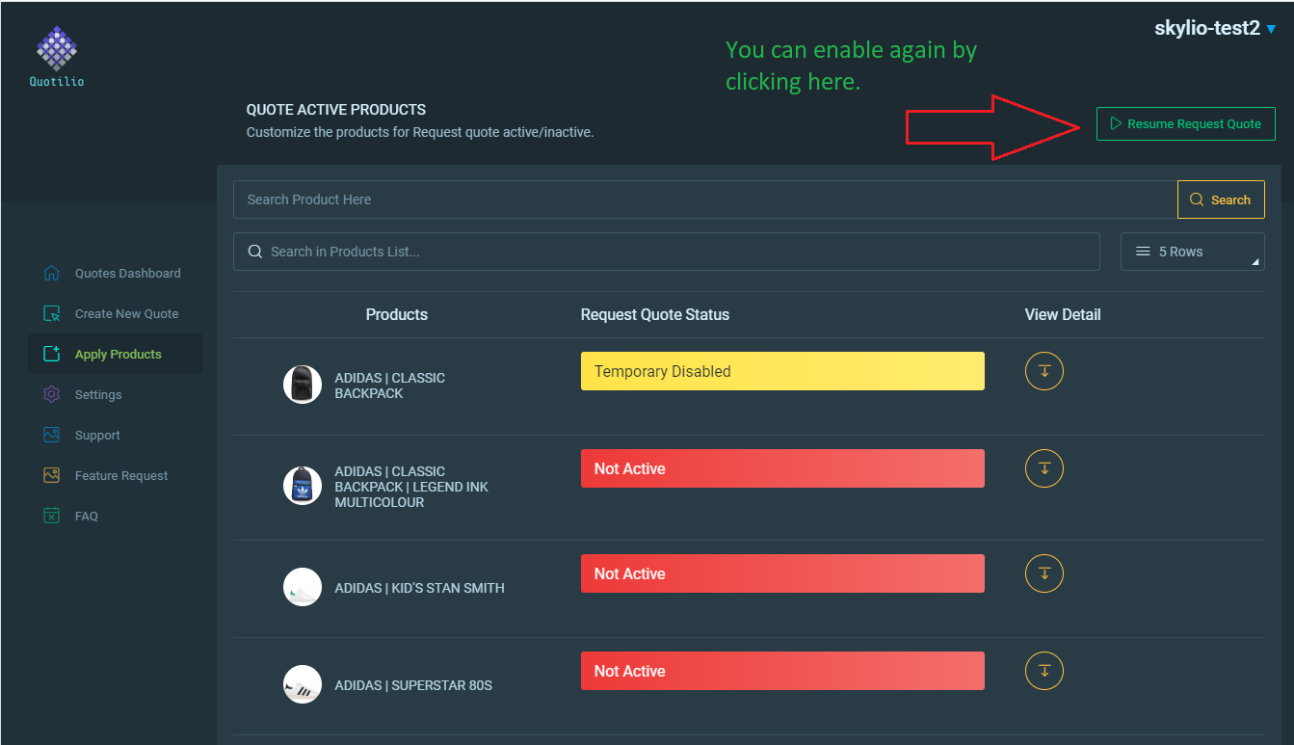Click the Temporary Disabled status bar
This screenshot has width=1294, height=745.
click(782, 371)
